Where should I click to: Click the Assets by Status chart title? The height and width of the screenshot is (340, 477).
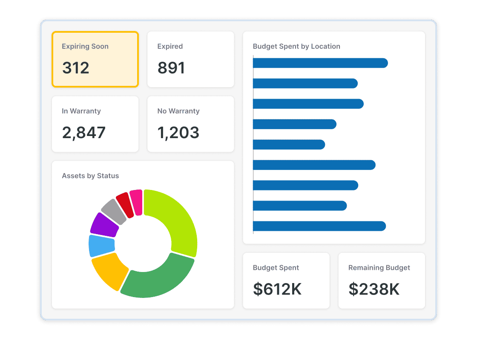tap(90, 176)
